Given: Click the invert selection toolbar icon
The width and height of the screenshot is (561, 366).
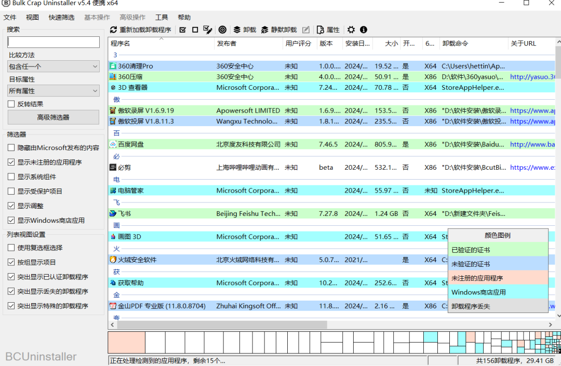Looking at the screenshot, I should point(207,30).
